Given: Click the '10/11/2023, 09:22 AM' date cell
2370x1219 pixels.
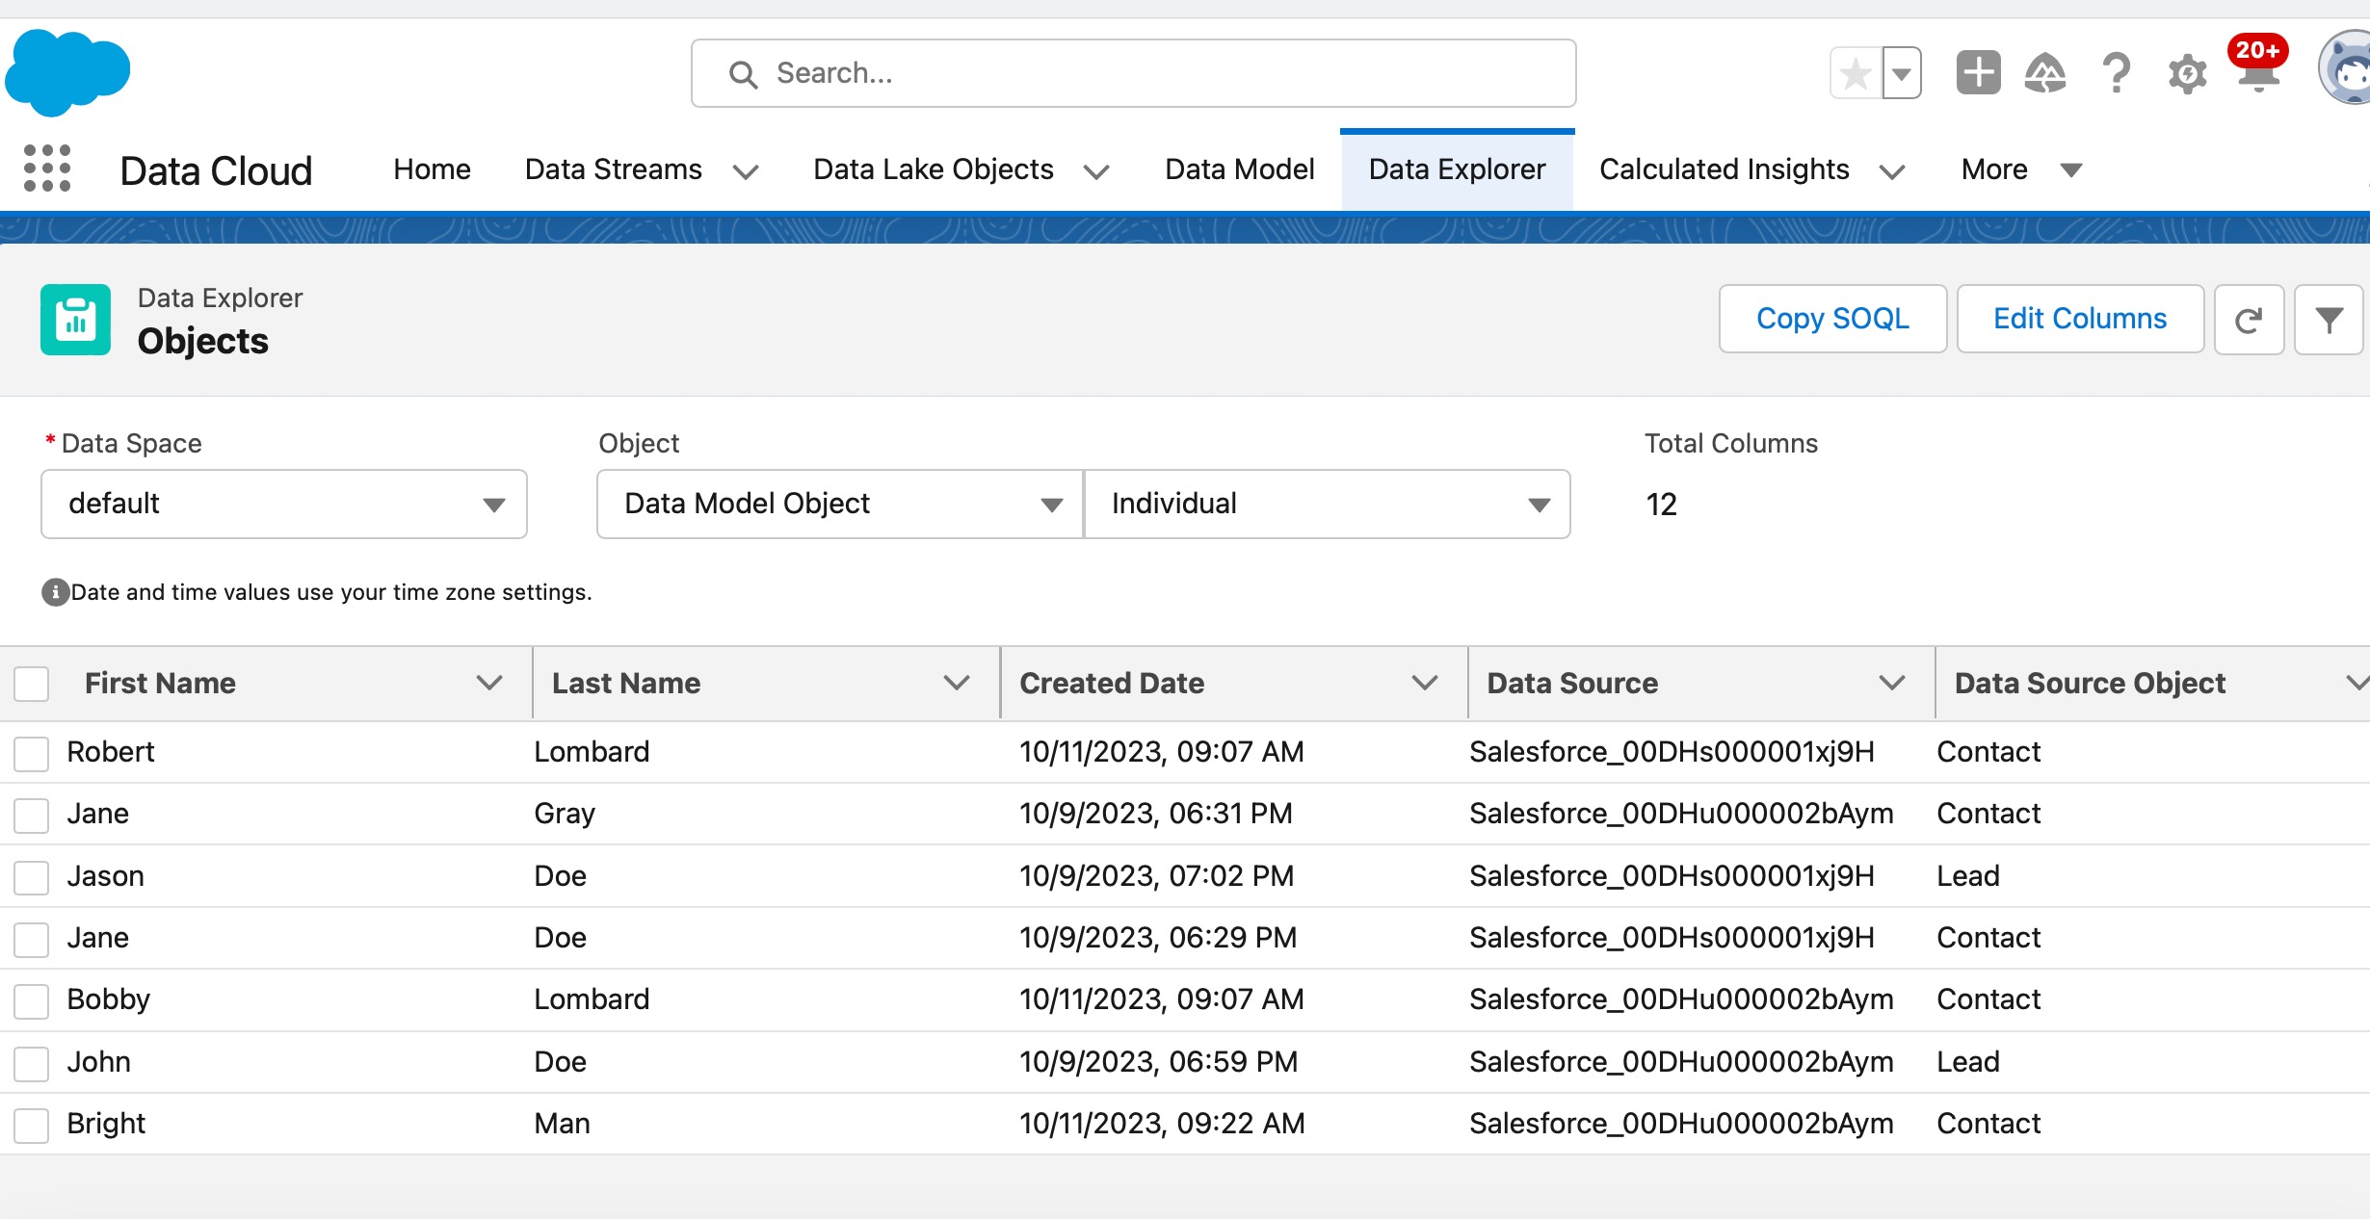Looking at the screenshot, I should pos(1162,1123).
